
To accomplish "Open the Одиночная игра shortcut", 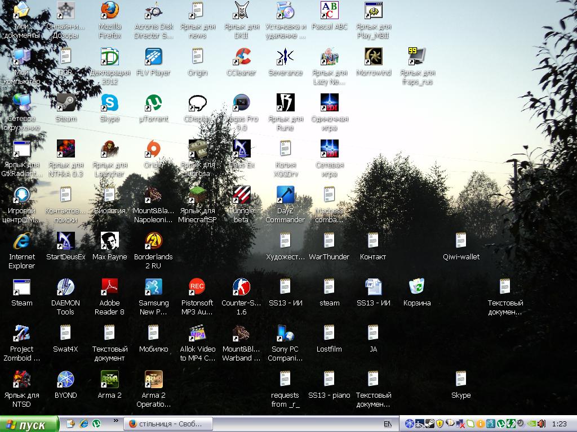I will coord(329,112).
